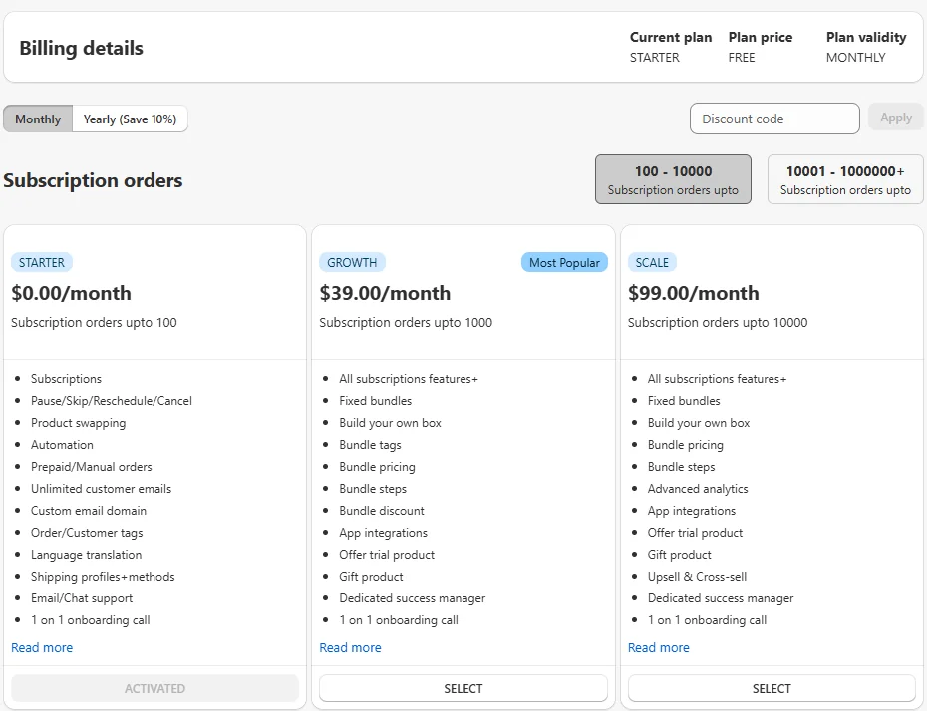Screen dimensions: 927x711
Task: Click the STARTER plan badge
Action: [x=42, y=262]
